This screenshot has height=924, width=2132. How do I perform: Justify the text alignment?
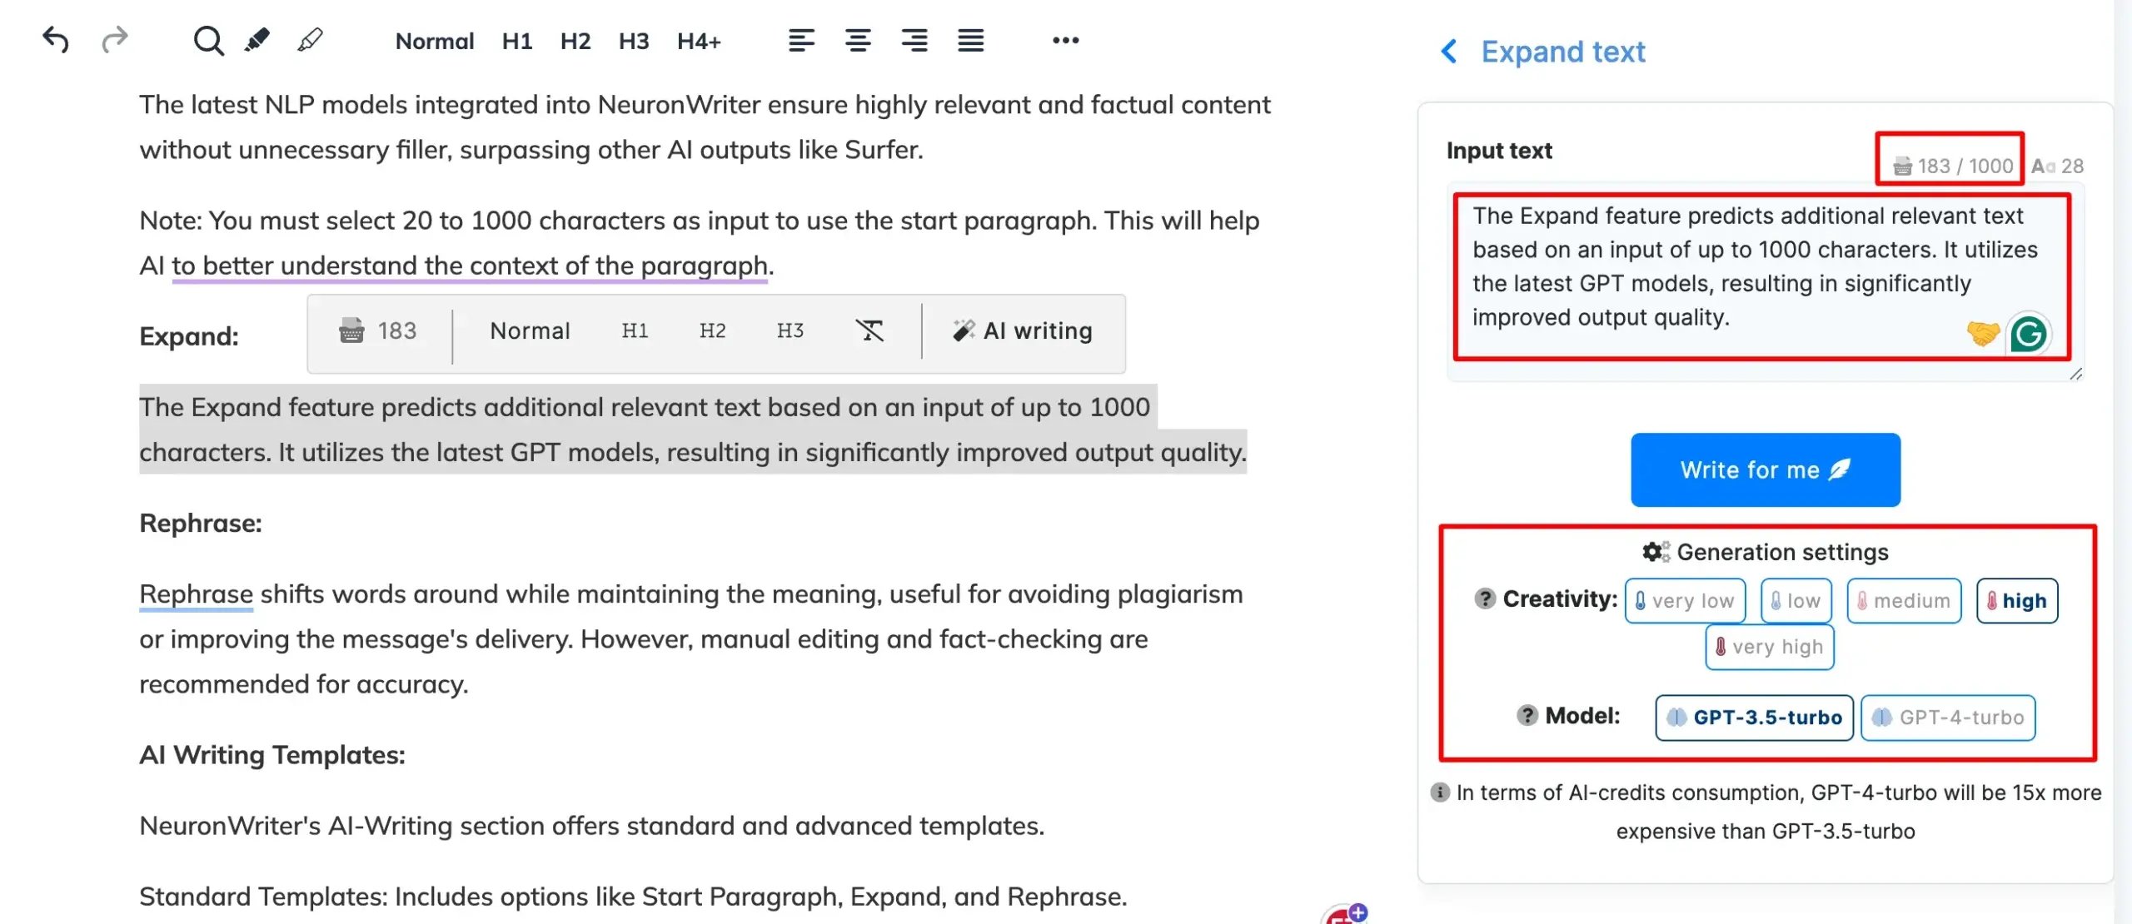[970, 40]
